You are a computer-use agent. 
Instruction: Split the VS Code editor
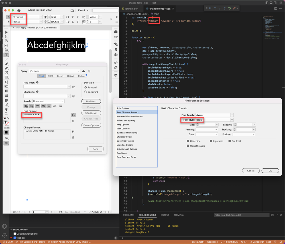coord(276,9)
